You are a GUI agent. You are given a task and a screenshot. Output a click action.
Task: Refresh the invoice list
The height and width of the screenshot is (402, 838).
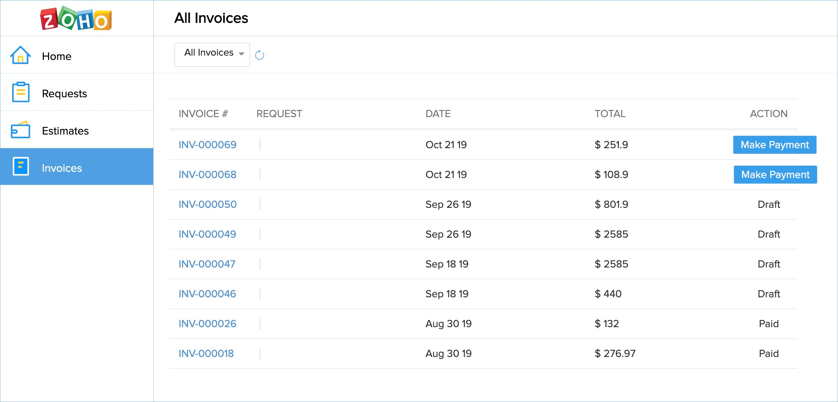pyautogui.click(x=259, y=55)
